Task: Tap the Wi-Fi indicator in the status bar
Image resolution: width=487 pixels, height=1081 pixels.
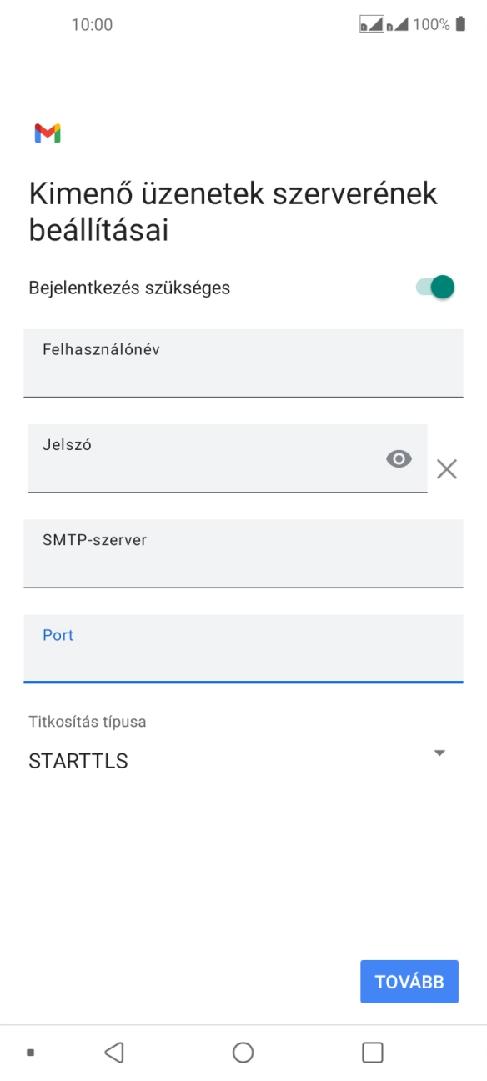Action: (x=371, y=25)
